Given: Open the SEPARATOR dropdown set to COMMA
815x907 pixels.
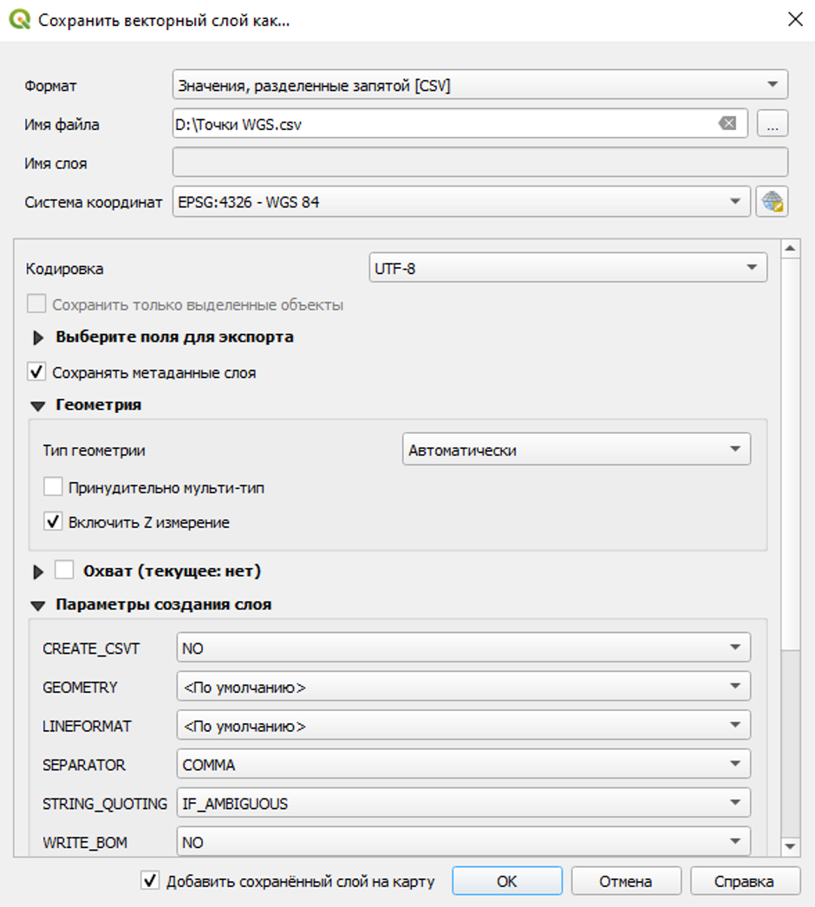Looking at the screenshot, I should coord(463,765).
